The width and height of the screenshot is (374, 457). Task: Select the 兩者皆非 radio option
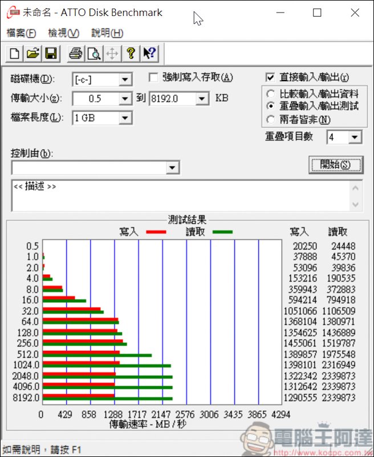click(x=270, y=119)
